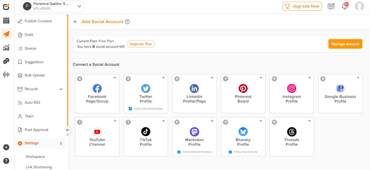Click the 'Connect a Social Account' heading
This screenshot has width=370, height=170.
coord(96,65)
